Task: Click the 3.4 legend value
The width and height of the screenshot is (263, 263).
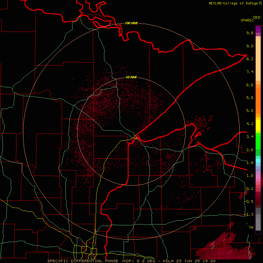Action: coord(250,137)
